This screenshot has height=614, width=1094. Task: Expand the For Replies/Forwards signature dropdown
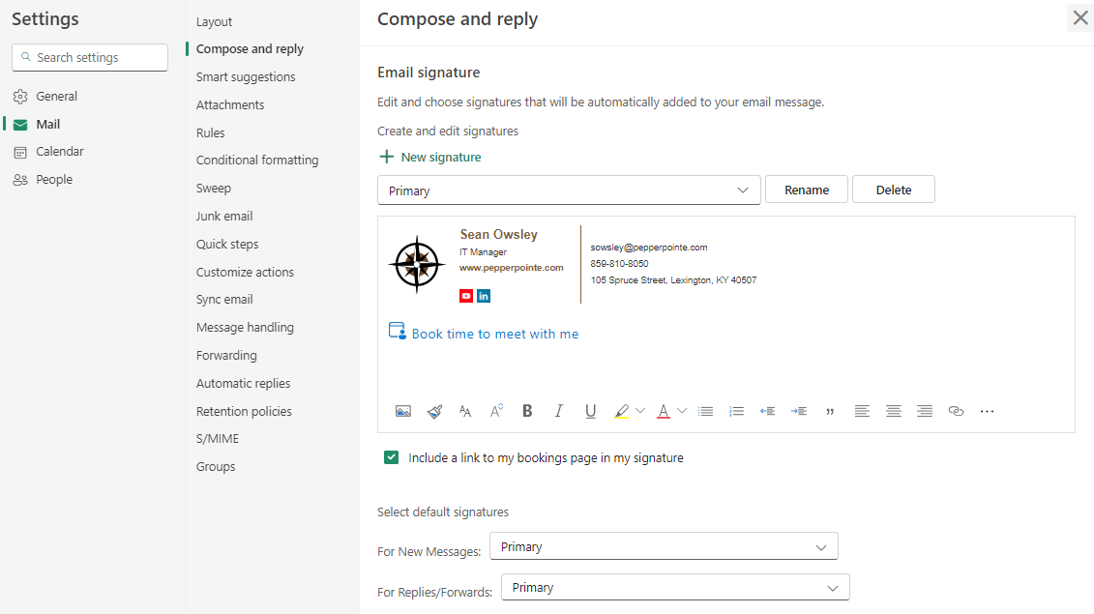[675, 587]
